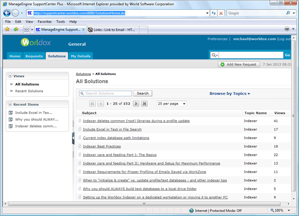
Task: Click attachment icon beside Current index database path
Action: point(80,138)
